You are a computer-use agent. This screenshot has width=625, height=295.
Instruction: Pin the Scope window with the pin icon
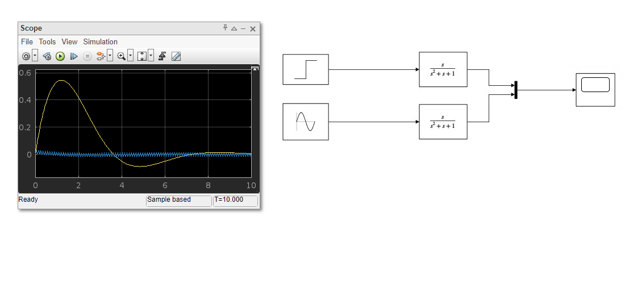(225, 28)
